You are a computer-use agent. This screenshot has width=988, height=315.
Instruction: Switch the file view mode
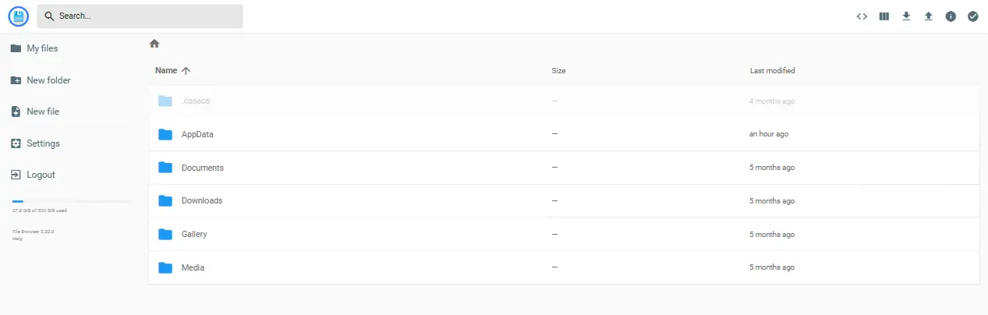[884, 16]
